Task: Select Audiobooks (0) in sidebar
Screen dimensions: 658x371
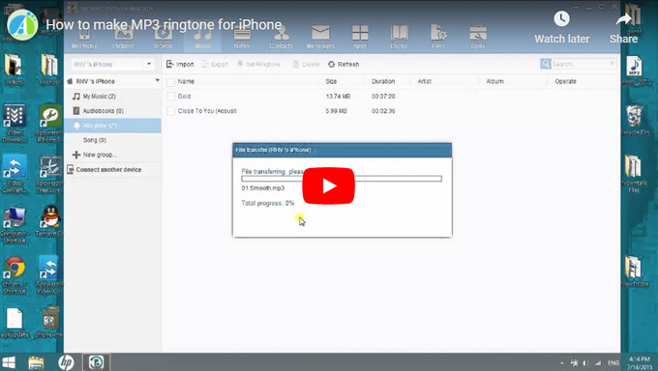Action: pos(112,111)
